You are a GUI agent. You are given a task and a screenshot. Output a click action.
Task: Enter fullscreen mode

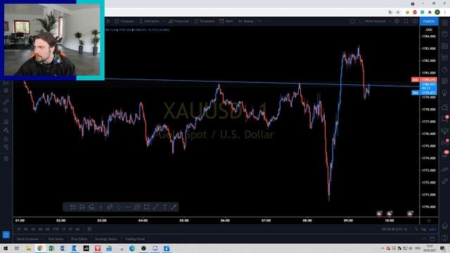(406, 21)
